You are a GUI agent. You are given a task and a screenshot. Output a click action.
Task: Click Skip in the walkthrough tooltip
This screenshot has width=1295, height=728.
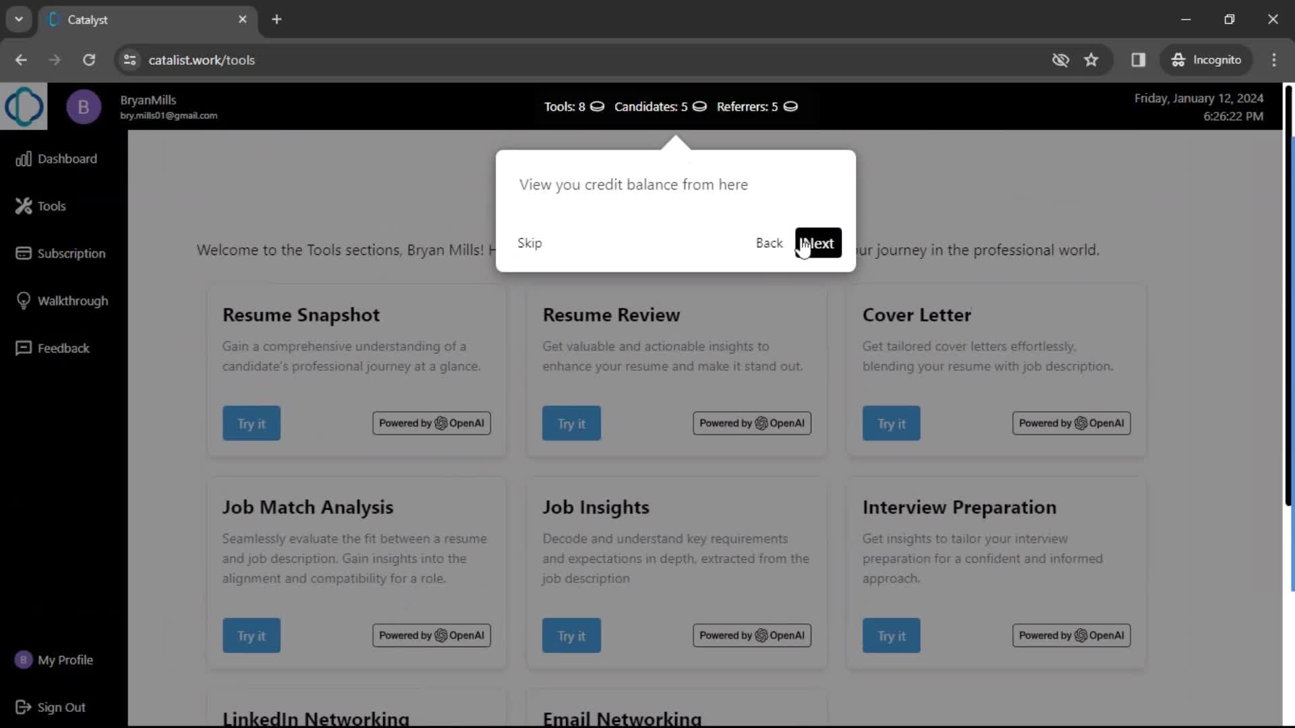pyautogui.click(x=531, y=243)
